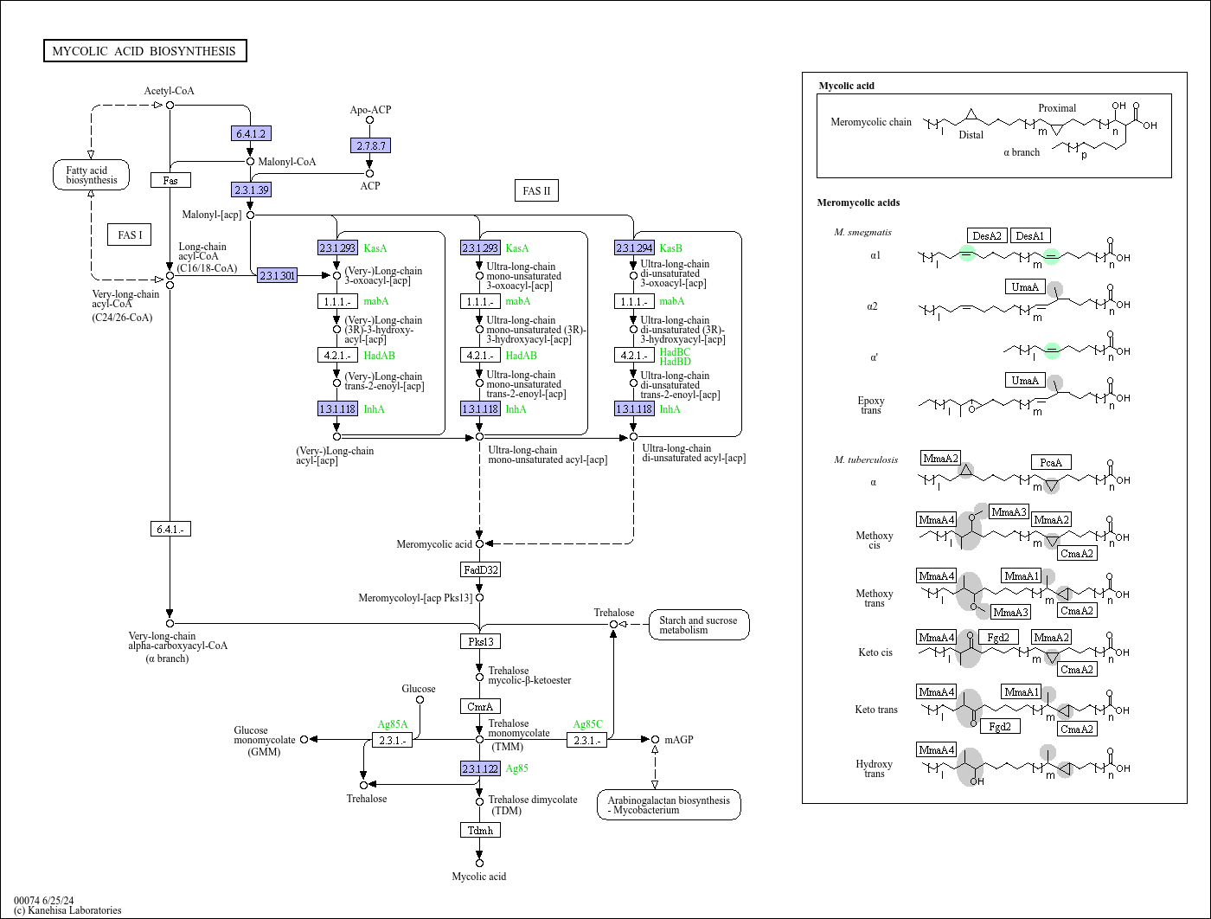
Task: Click the CmrA gene box
Action: point(480,706)
